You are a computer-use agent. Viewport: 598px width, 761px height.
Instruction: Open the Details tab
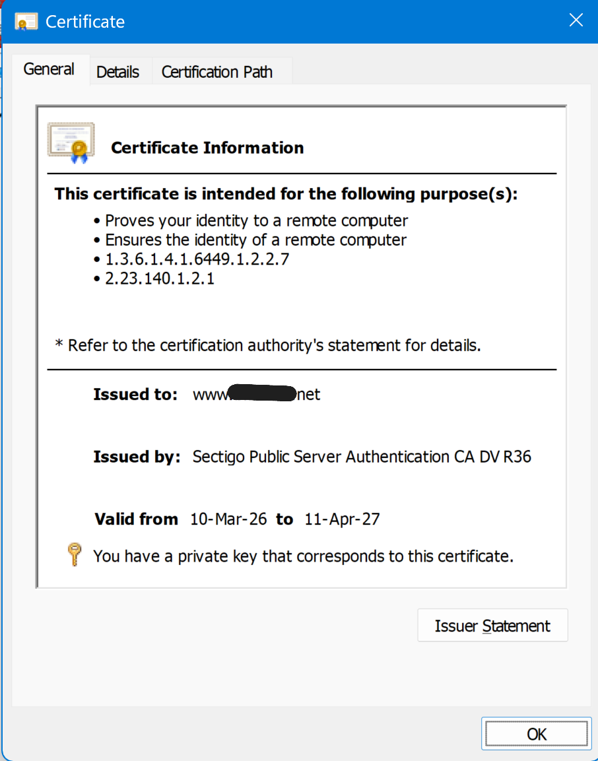tap(117, 72)
